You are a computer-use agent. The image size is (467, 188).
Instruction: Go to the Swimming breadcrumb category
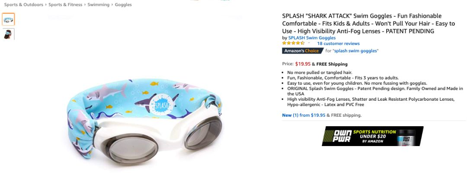click(x=98, y=5)
